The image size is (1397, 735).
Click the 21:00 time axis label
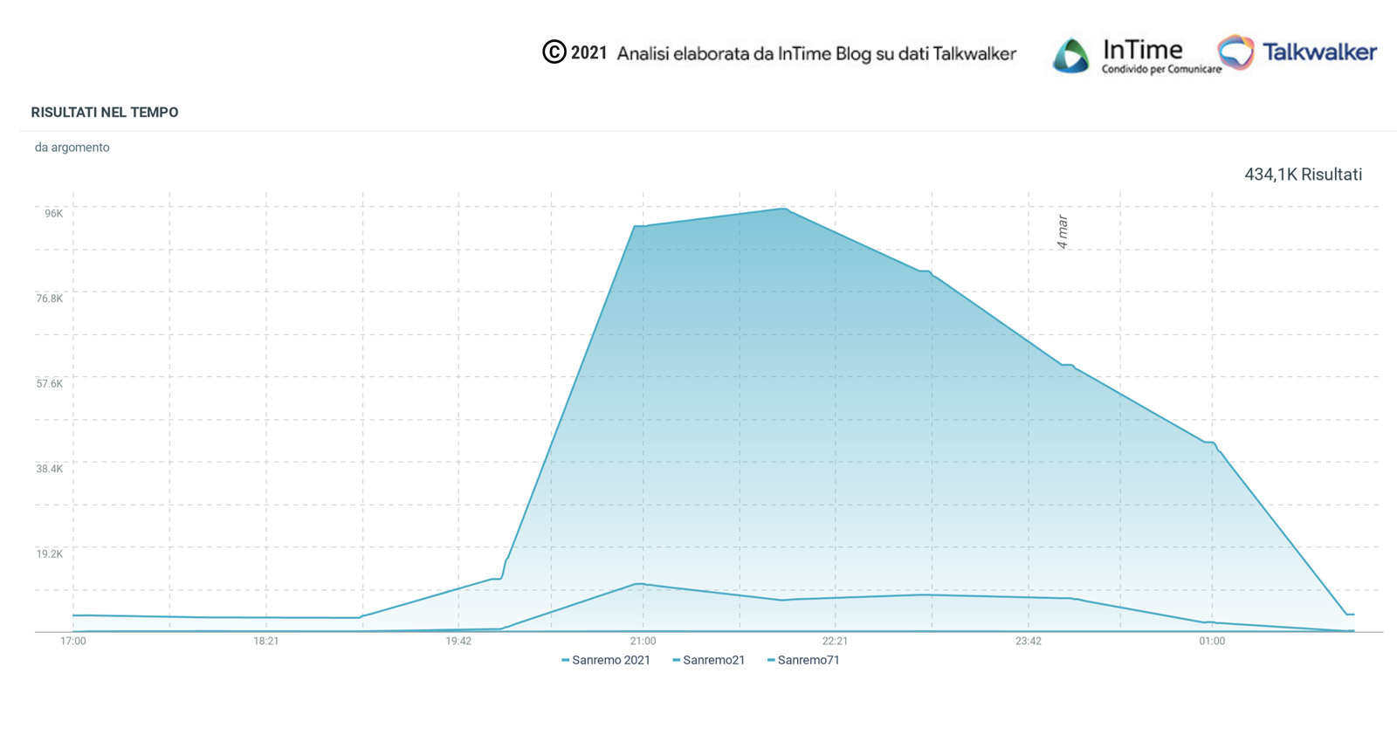(643, 642)
